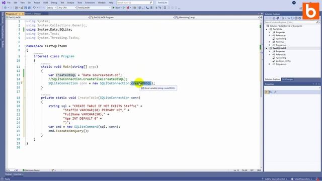The height and width of the screenshot is (181, 322).
Task: Click the Visual Studio logo icon
Action: 4,3
